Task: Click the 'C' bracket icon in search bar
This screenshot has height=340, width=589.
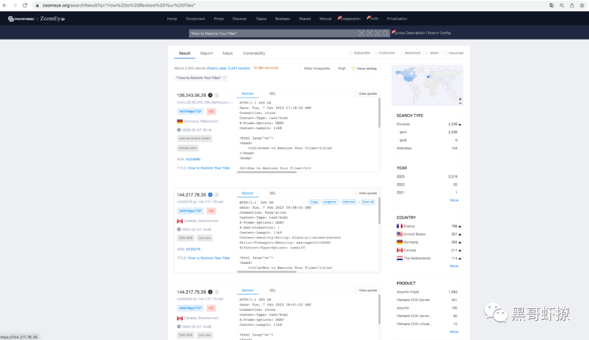Action: point(377,33)
